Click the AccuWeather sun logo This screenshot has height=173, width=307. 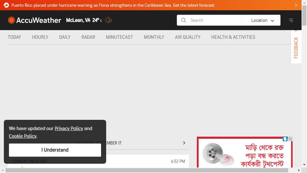[12, 20]
